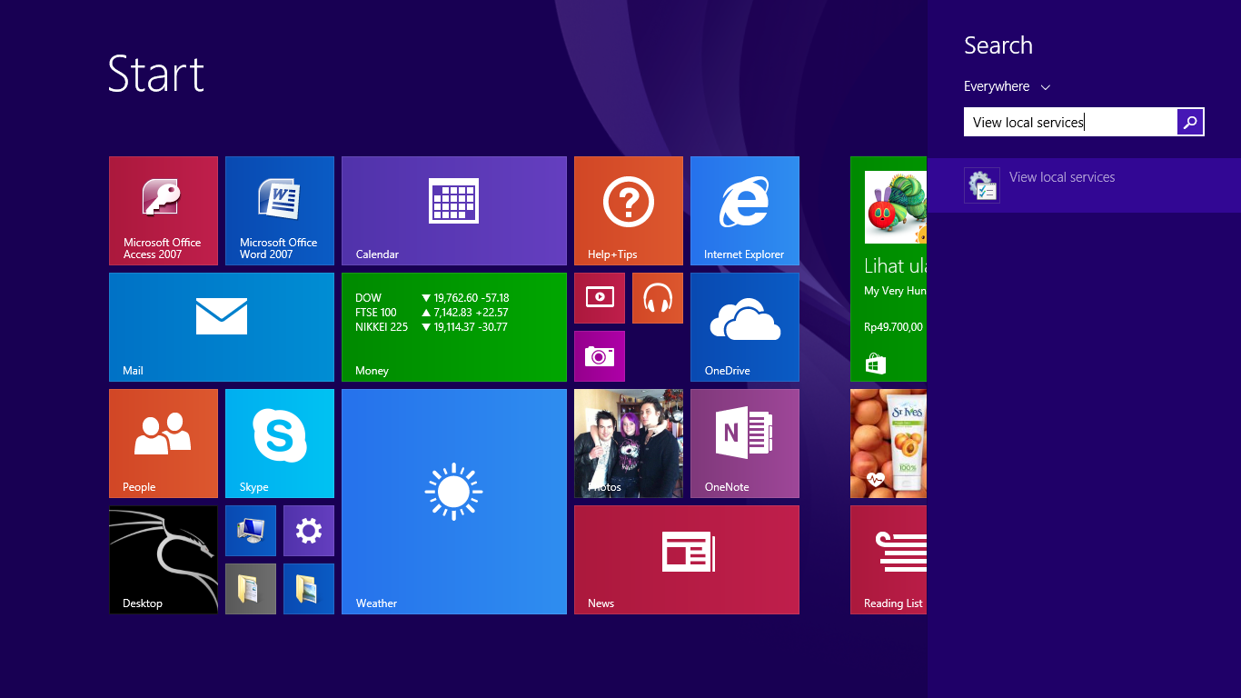Launch Skype from its tile
This screenshot has height=698, width=1241.
click(x=279, y=444)
